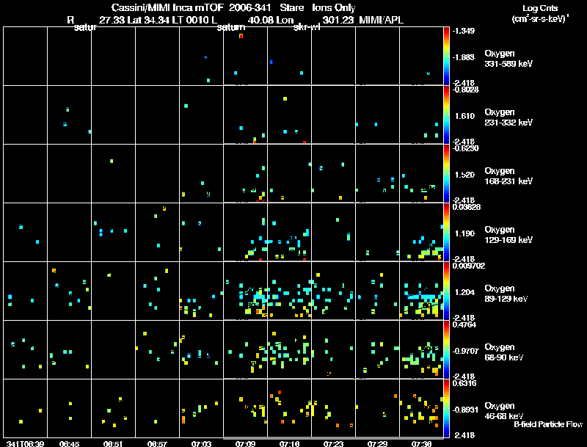Viewport: 587px width, 447px height.
Task: Click the '-0.6230' colorbar value
Action: point(465,148)
